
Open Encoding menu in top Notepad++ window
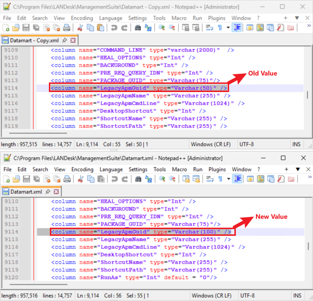point(82,18)
